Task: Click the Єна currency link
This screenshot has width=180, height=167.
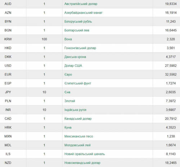Action: (67, 92)
